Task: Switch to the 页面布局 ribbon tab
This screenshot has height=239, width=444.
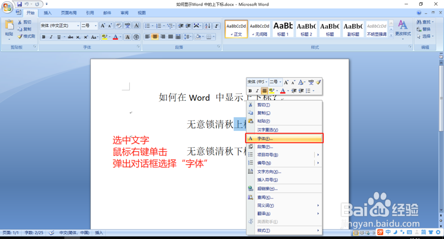Action: [x=69, y=13]
